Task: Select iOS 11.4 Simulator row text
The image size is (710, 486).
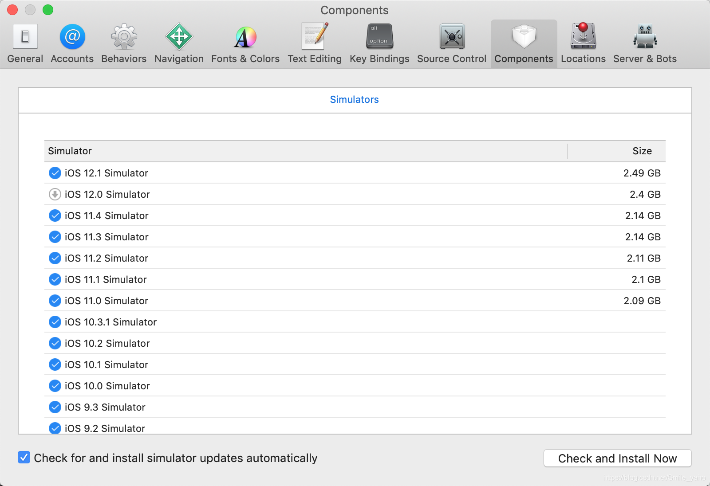Action: [106, 216]
